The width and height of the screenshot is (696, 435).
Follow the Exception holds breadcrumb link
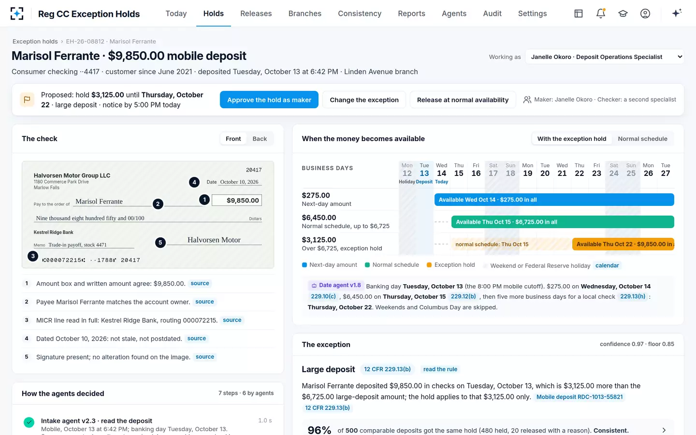click(x=35, y=42)
